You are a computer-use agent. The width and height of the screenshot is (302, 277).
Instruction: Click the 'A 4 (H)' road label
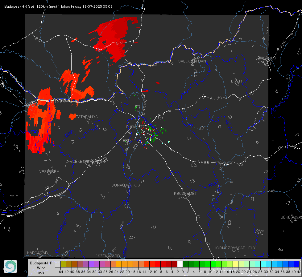(x=203, y=162)
